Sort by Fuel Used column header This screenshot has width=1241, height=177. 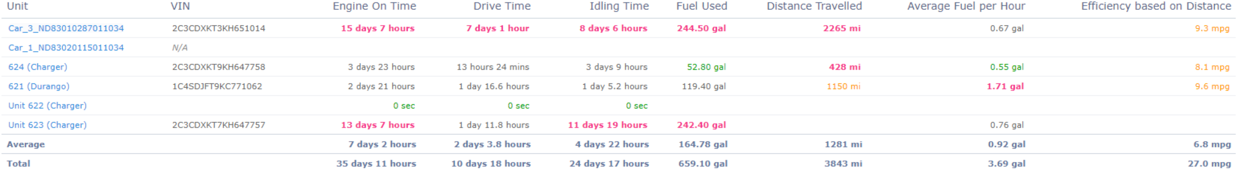point(701,6)
